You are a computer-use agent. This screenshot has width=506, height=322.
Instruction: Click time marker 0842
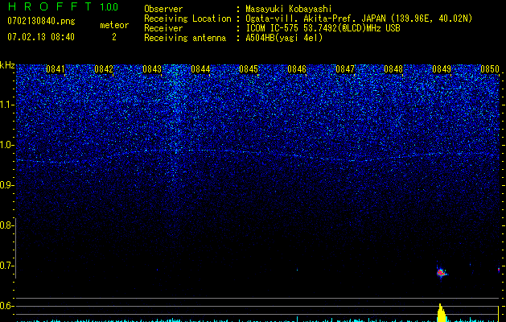[104, 69]
